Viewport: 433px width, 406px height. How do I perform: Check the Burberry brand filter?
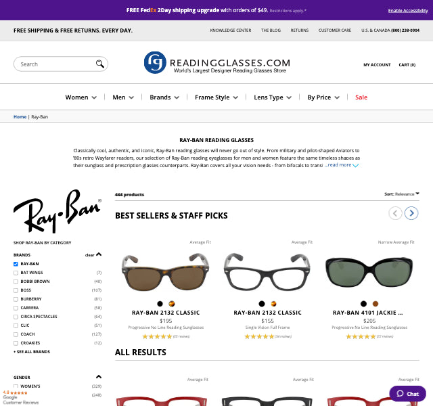click(x=16, y=299)
